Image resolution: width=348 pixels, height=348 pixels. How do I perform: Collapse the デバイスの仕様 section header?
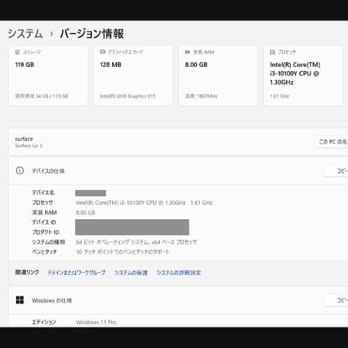click(x=178, y=171)
